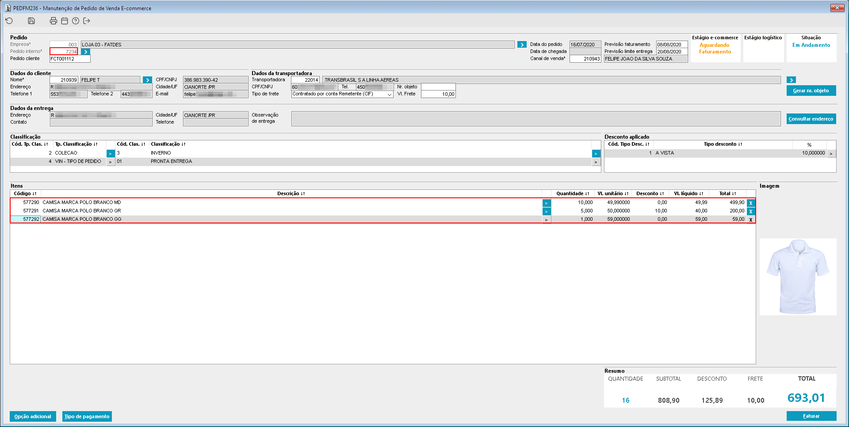The width and height of the screenshot is (849, 427).
Task: Remove item CAMISA MARCA POLO BRANCO GG
Action: pos(751,219)
